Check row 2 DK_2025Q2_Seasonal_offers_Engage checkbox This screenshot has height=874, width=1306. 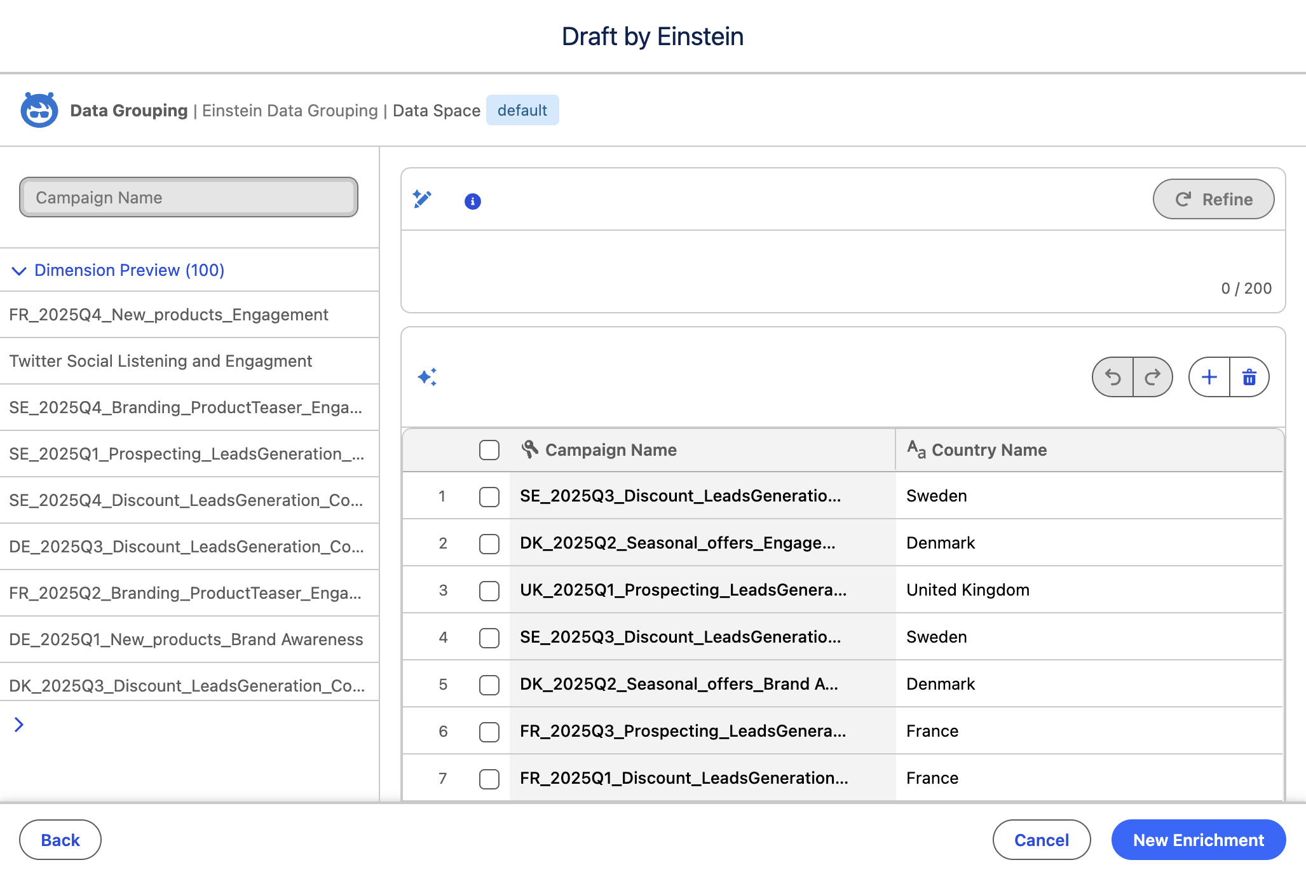pos(489,543)
